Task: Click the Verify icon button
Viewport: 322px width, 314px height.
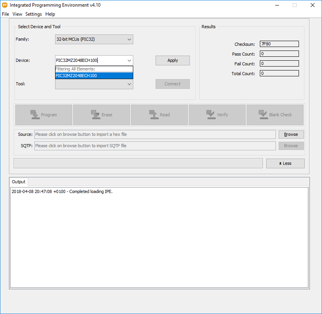Action: tap(217, 115)
